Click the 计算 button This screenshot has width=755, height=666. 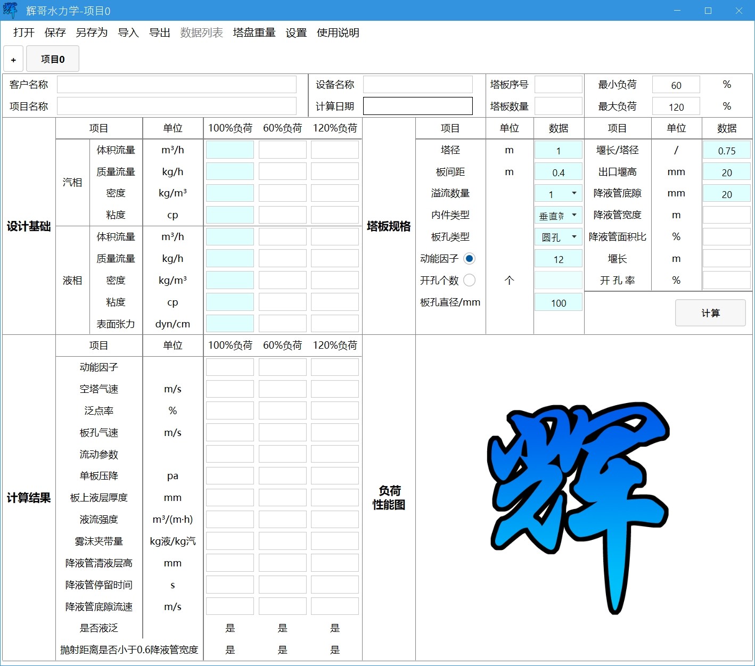coord(710,313)
